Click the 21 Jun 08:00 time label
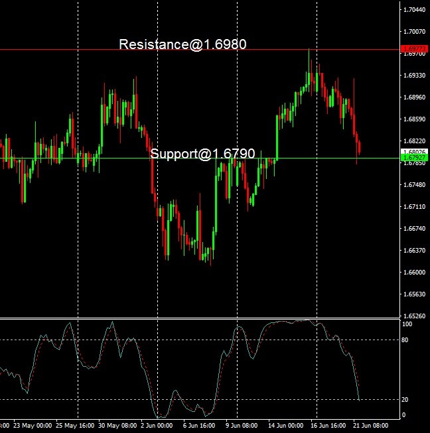Viewport: 430px width, 433px height. point(371,425)
